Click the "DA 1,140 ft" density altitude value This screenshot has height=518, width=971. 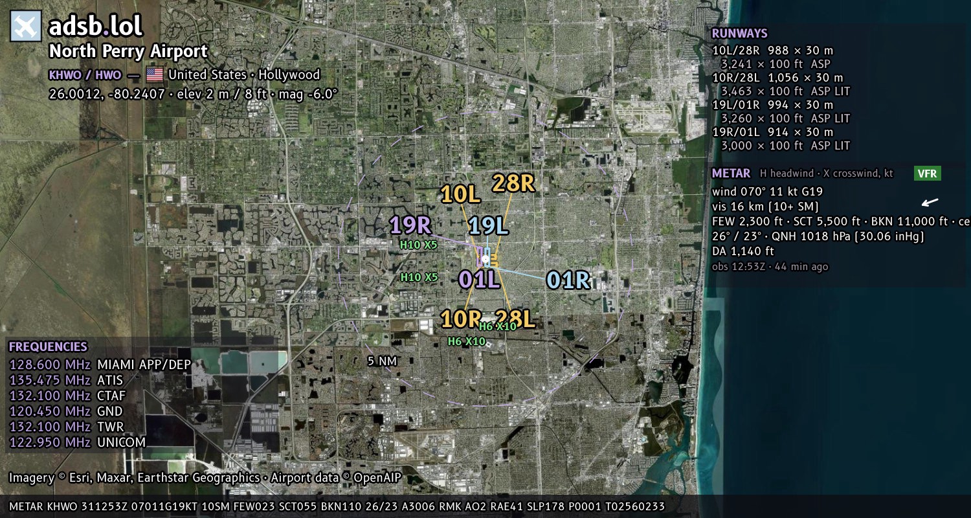tap(743, 251)
